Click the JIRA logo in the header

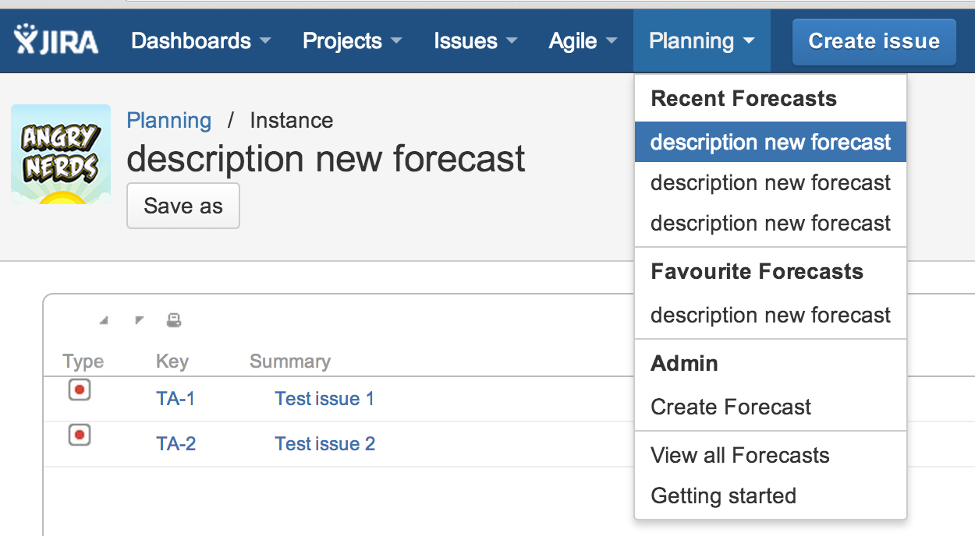[x=56, y=41]
